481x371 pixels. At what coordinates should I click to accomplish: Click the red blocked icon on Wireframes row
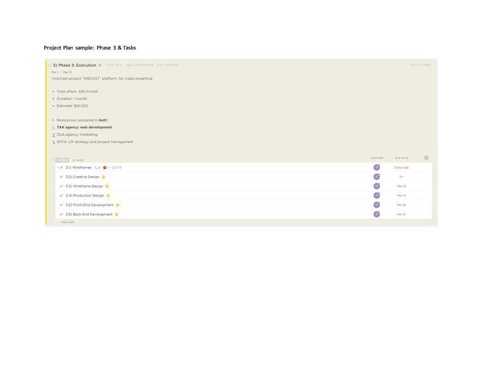[x=104, y=167]
